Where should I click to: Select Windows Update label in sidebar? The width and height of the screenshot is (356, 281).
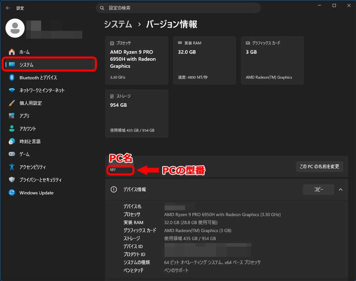click(36, 193)
